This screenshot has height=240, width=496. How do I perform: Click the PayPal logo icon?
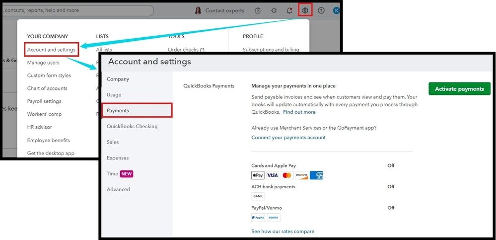click(x=258, y=218)
